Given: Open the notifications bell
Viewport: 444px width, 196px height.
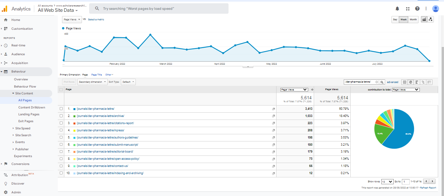Looking at the screenshot, I should point(397,9).
